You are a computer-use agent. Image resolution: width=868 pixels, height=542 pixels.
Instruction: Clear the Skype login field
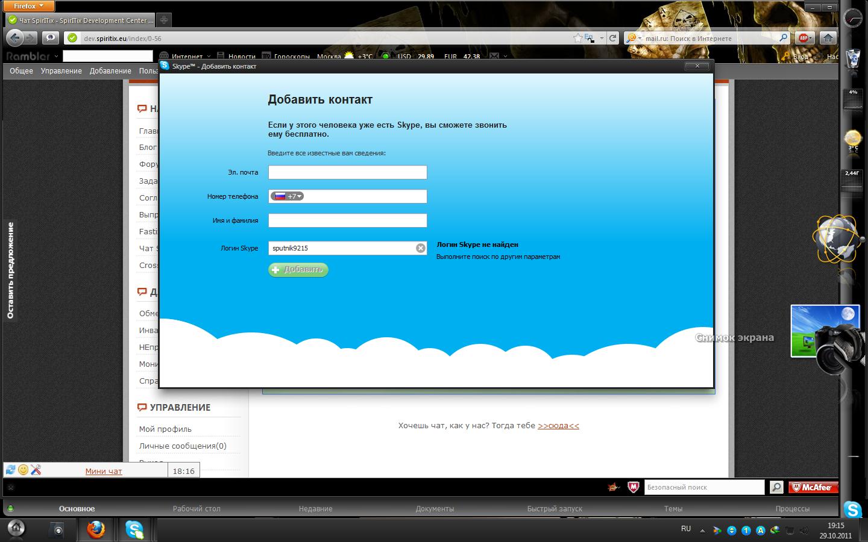(421, 248)
